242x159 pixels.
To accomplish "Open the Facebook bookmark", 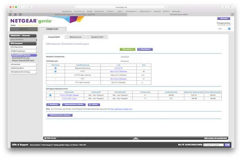I will click(157, 11).
